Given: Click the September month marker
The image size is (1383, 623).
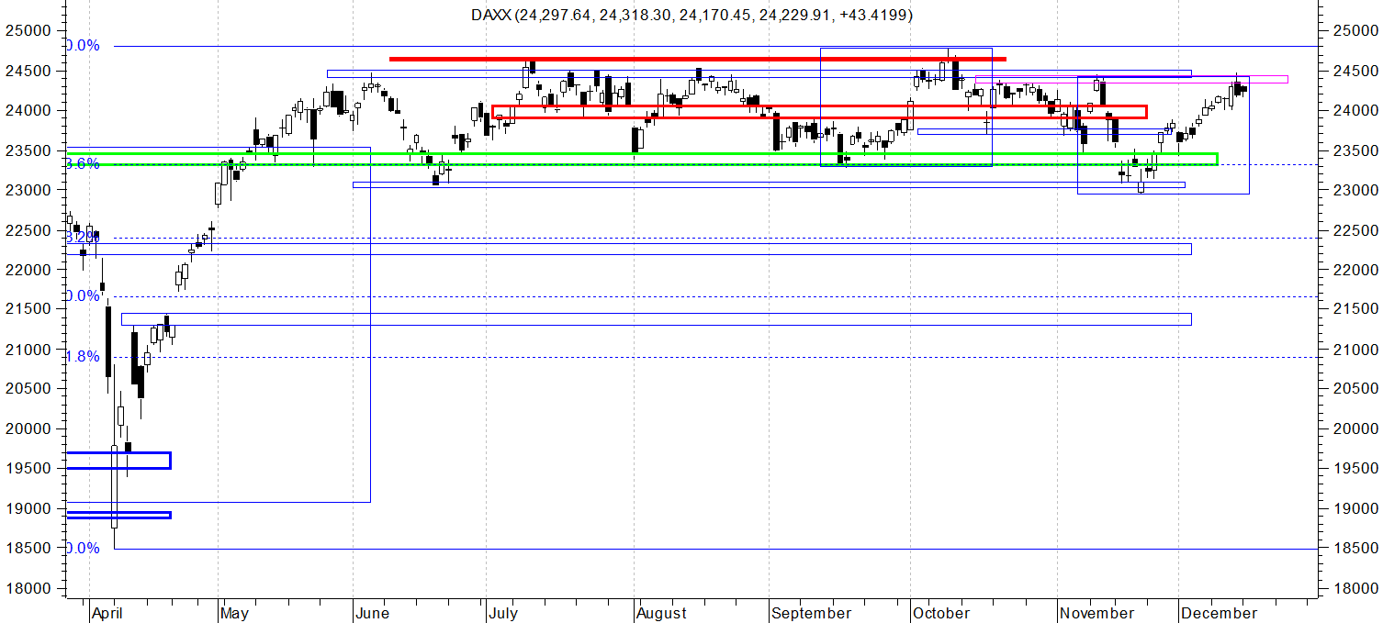Looking at the screenshot, I should click(x=812, y=613).
